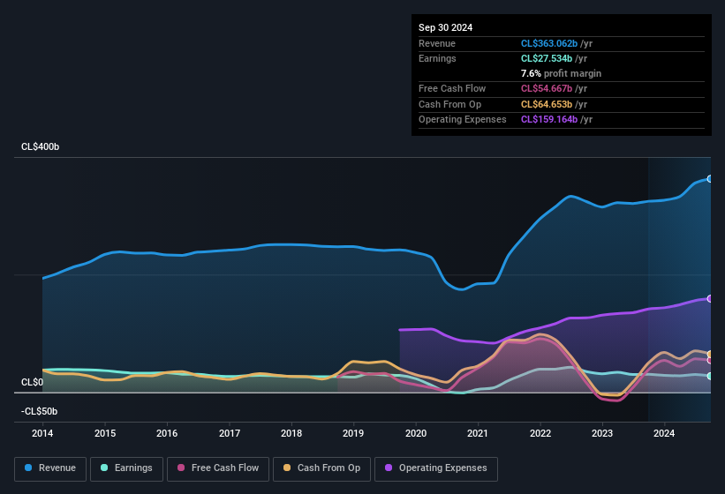Click the CL$363.062b revenue value in the tooltip
The image size is (725, 494).
point(549,43)
